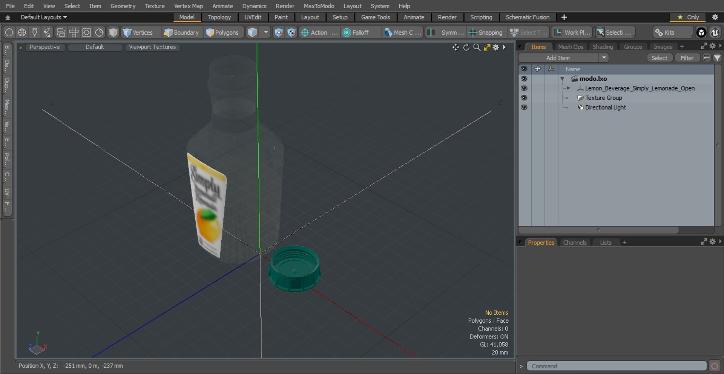Click the command record circle icon
The image size is (724, 374).
coord(714,366)
